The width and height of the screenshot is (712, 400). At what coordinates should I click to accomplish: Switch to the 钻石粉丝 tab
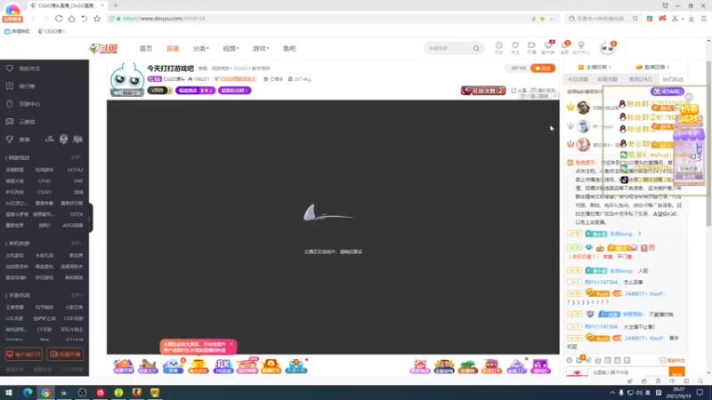pos(673,79)
